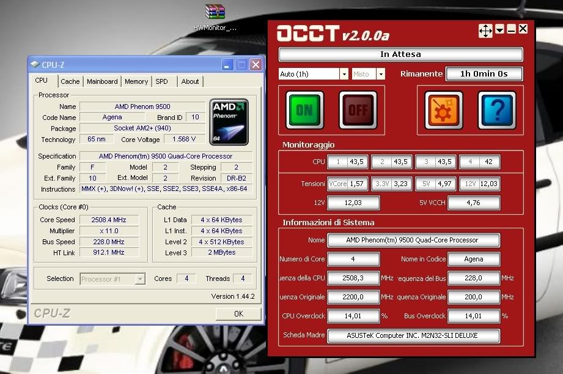The image size is (563, 374).
Task: Expand the Misto test type dropdown
Action: pyautogui.click(x=381, y=74)
